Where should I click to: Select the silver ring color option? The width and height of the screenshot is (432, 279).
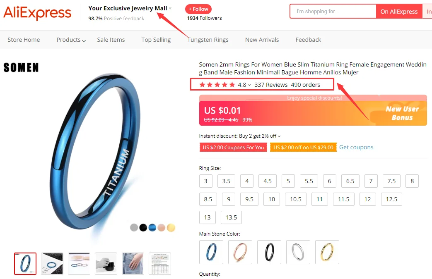(x=298, y=252)
